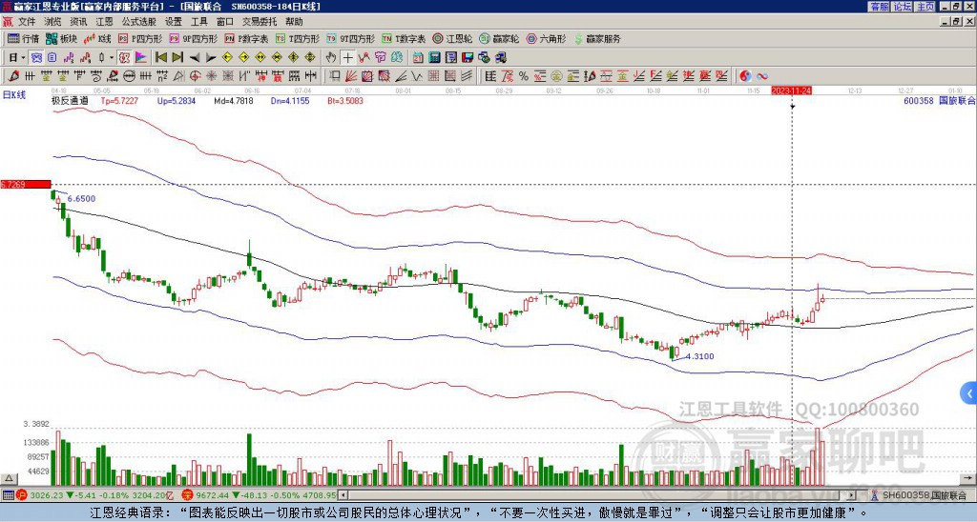Jump to first bar with skip-to-start icon

tap(160, 57)
